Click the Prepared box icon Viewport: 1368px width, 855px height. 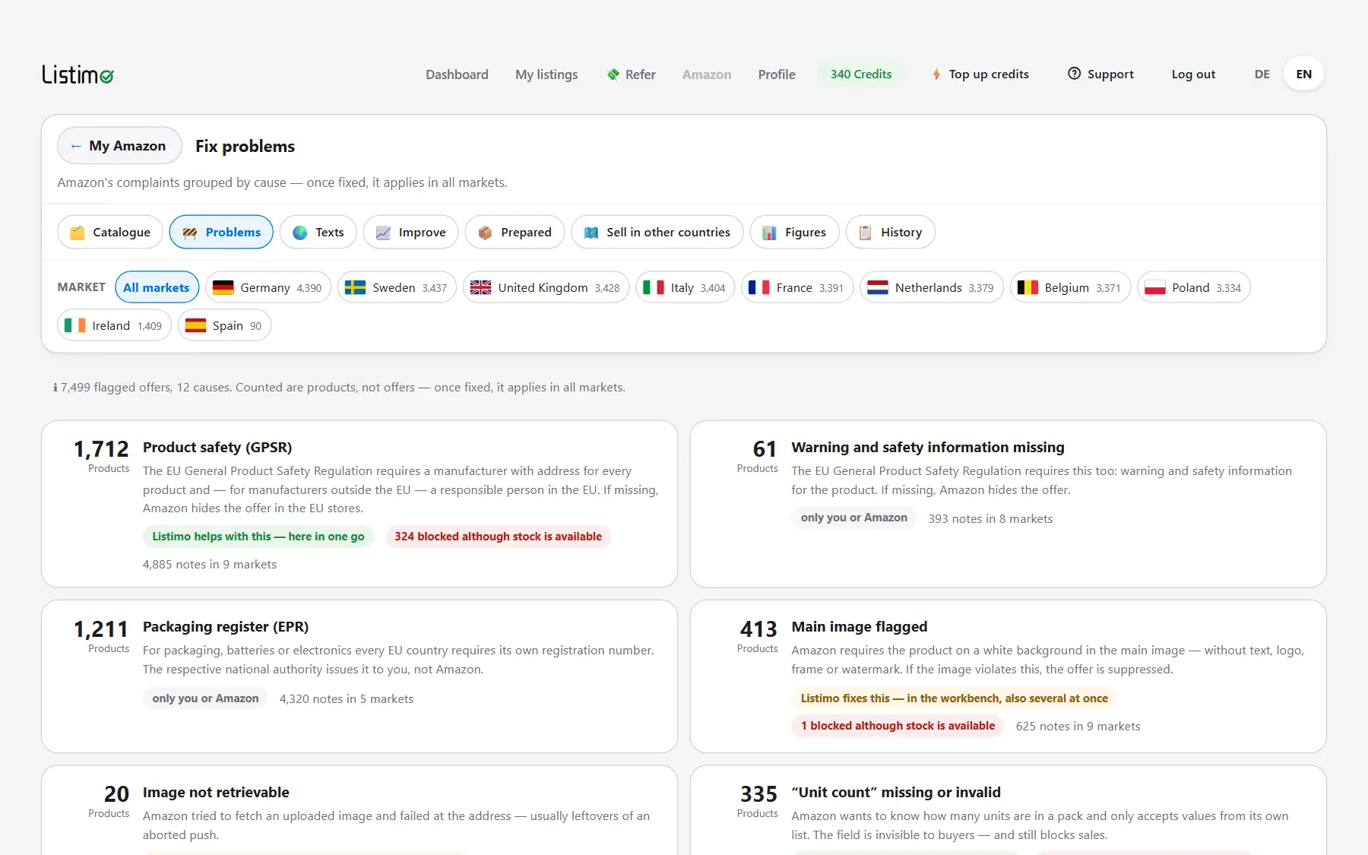click(x=485, y=233)
